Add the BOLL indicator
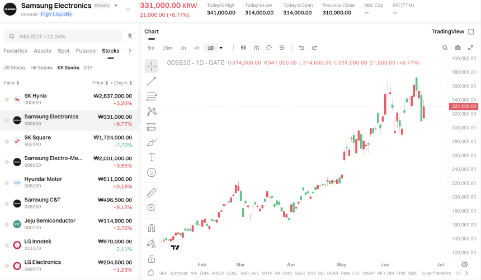 click(x=232, y=273)
